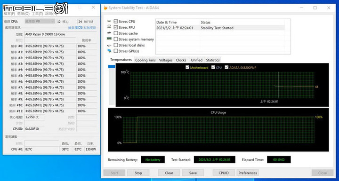Click the CPU Usage graph title
Screen dimensions: 339x181
(x=218, y=112)
